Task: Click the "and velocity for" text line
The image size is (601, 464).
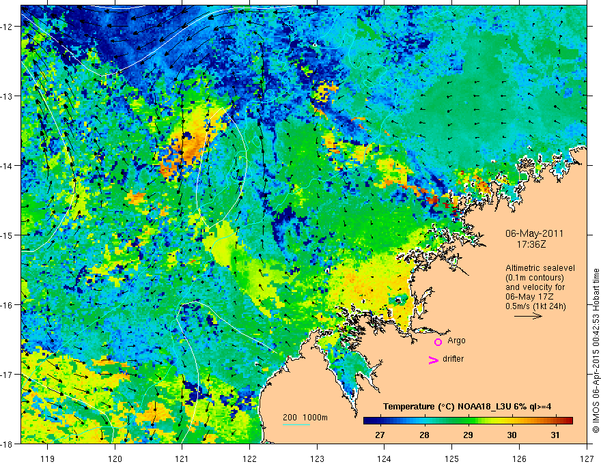Action: [535, 287]
